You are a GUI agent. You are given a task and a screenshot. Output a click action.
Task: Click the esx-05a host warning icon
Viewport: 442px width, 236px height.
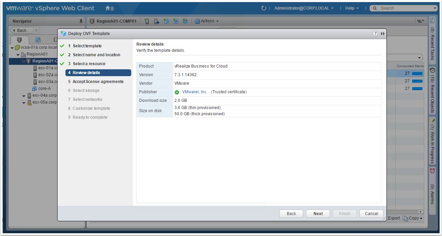point(29,103)
